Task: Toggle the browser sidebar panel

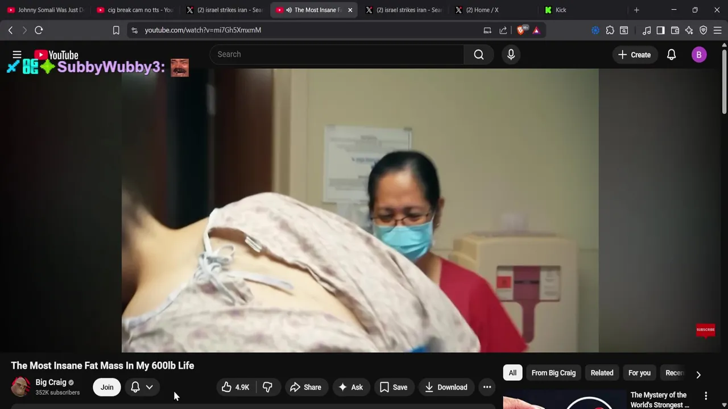Action: (x=660, y=30)
